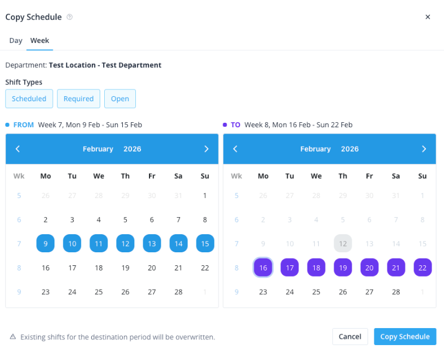Open year selector in FROM calendar header
Image resolution: width=444 pixels, height=353 pixels.
tap(132, 149)
